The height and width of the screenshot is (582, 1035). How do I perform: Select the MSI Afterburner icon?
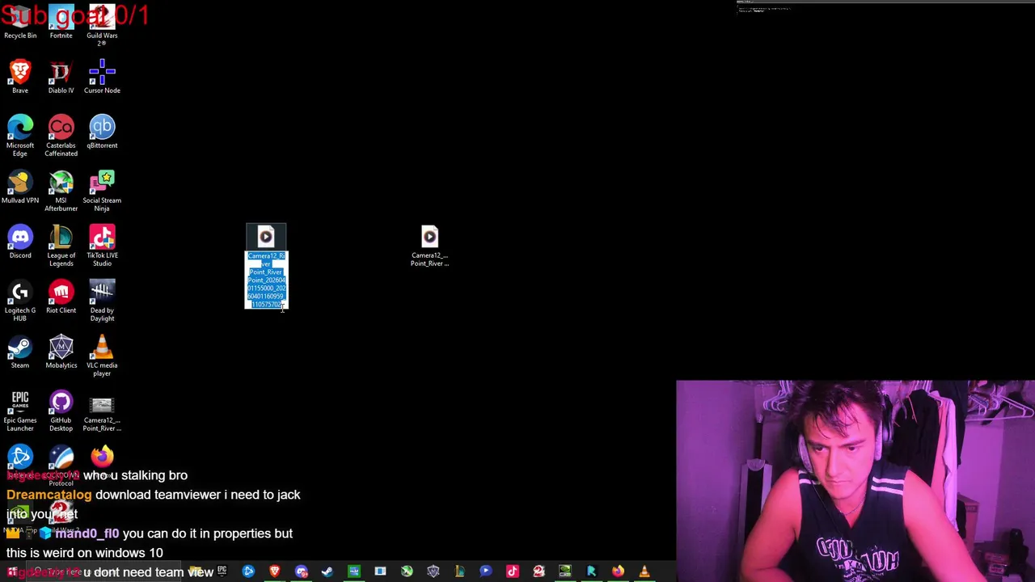[x=61, y=190]
